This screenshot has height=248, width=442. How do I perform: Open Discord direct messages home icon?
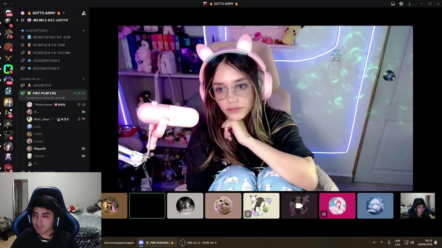8,13
